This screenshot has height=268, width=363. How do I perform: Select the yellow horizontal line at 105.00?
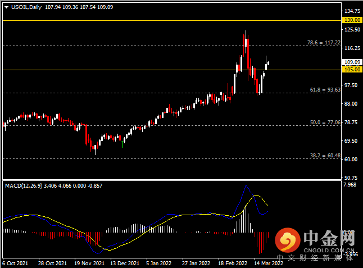172,70
